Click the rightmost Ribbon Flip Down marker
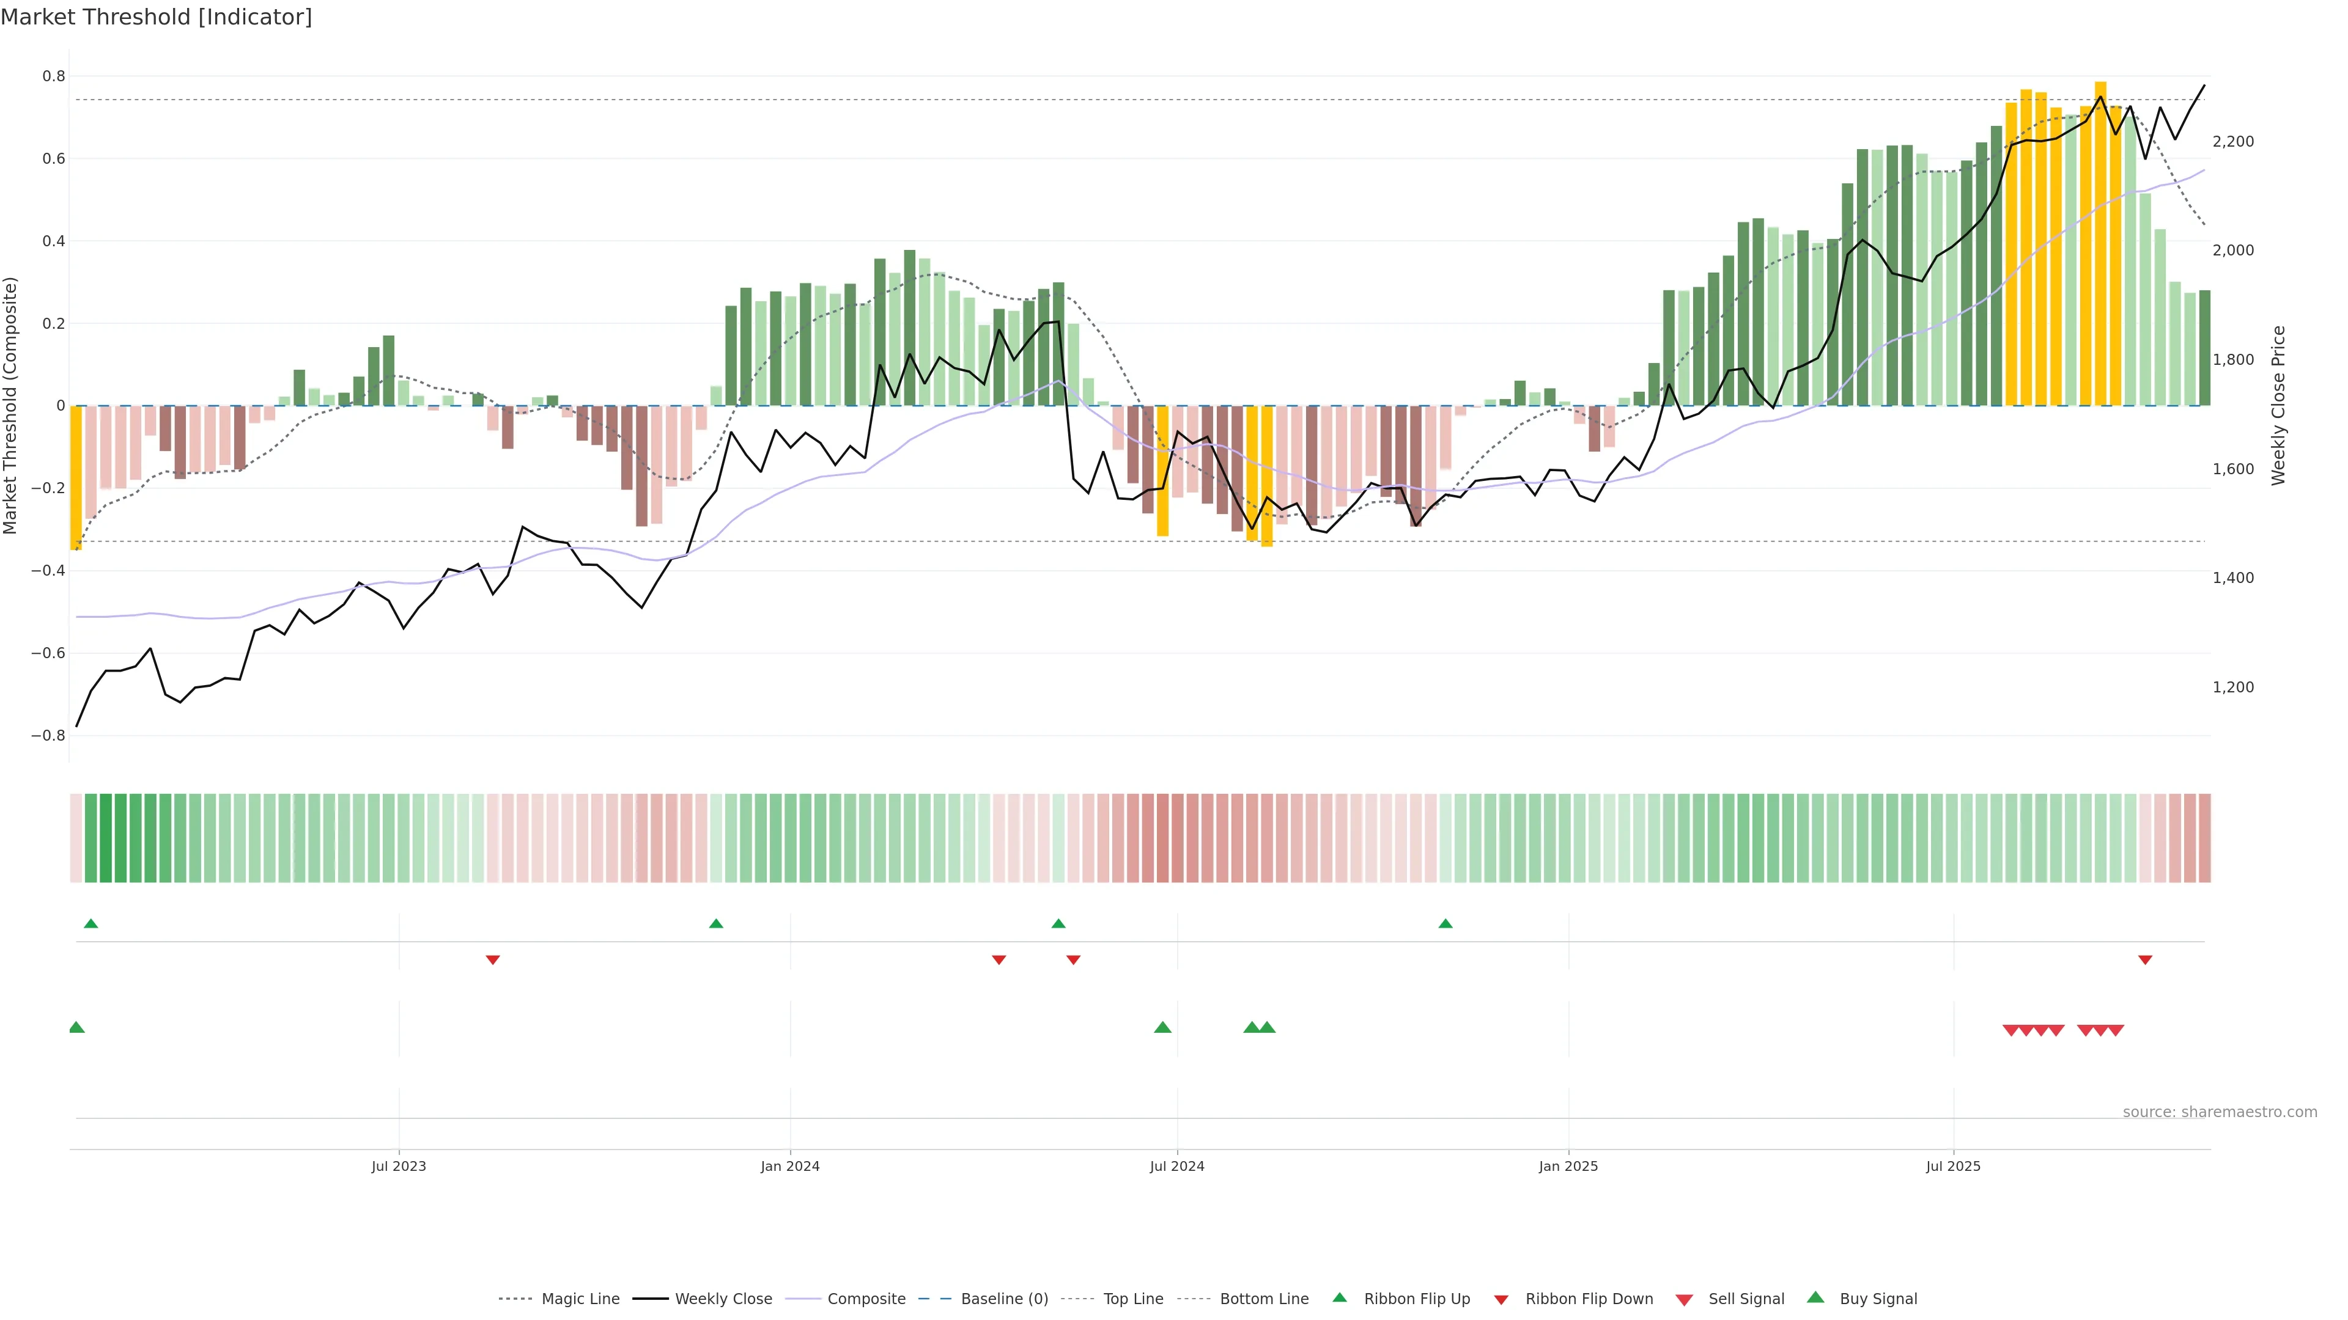The width and height of the screenshot is (2348, 1320). pos(2145,959)
